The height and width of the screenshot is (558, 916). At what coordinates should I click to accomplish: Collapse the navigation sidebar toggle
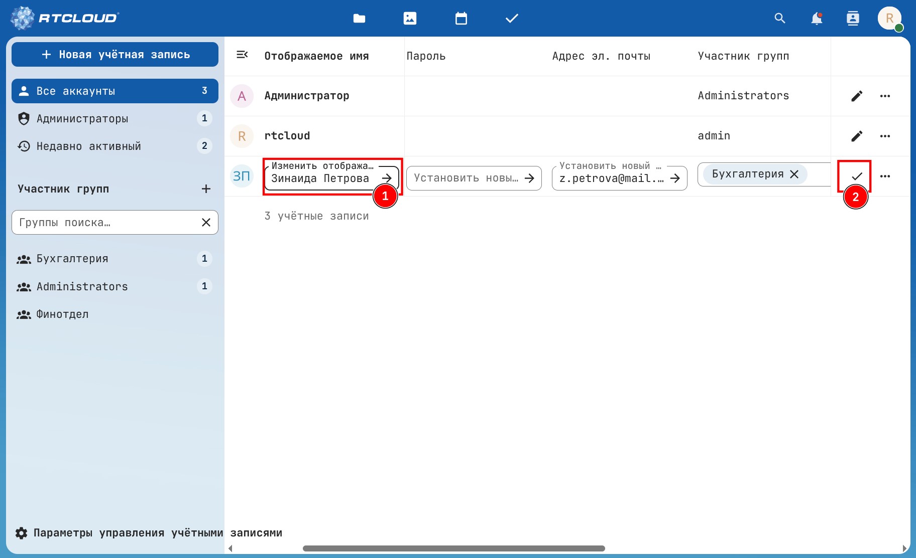[242, 55]
